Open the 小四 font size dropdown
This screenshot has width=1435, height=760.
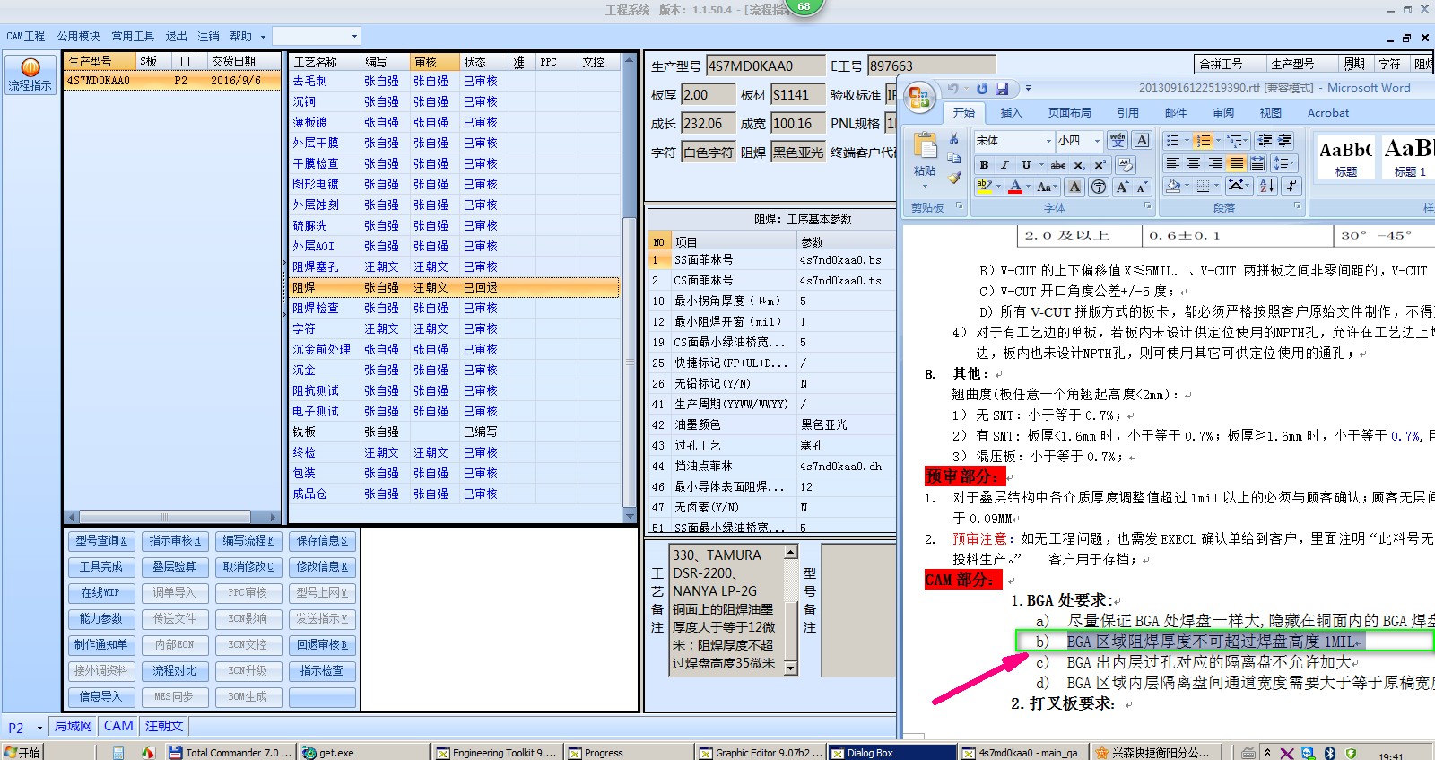[x=1097, y=141]
